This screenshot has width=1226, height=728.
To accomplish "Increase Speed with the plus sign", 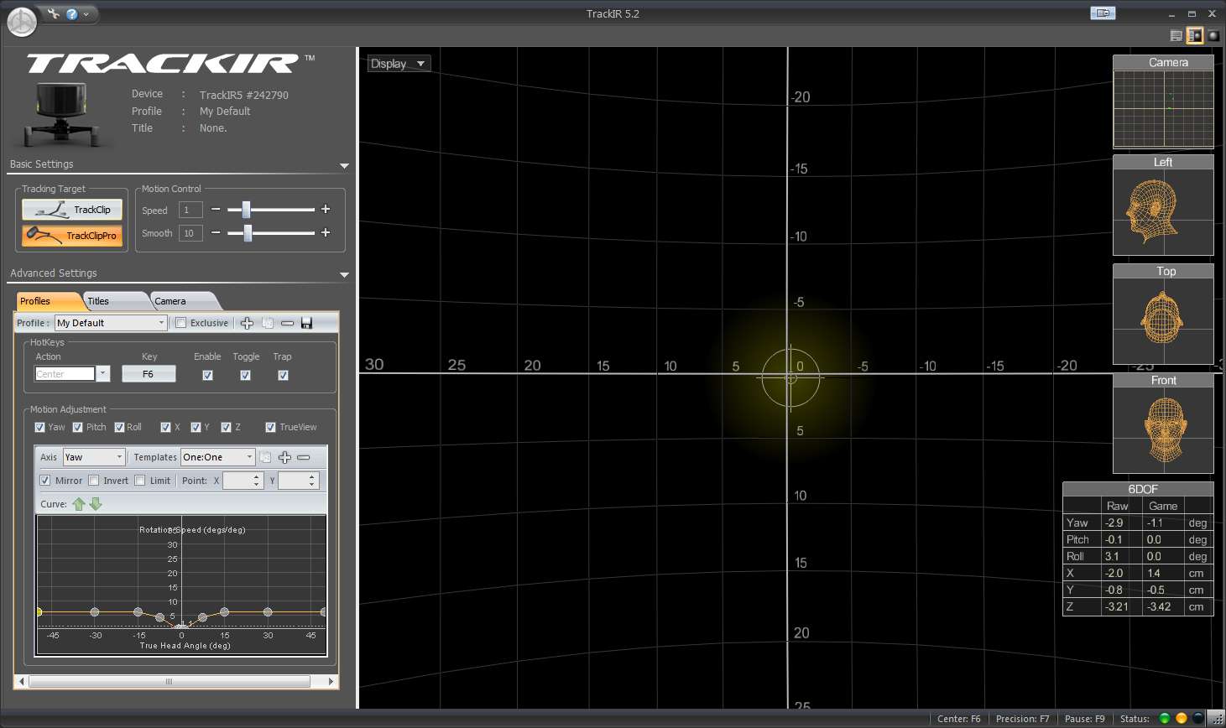I will click(x=326, y=209).
